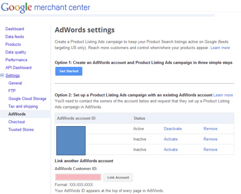The image size is (241, 194).
Task: Open Trusted Stores settings
Action: (21, 130)
